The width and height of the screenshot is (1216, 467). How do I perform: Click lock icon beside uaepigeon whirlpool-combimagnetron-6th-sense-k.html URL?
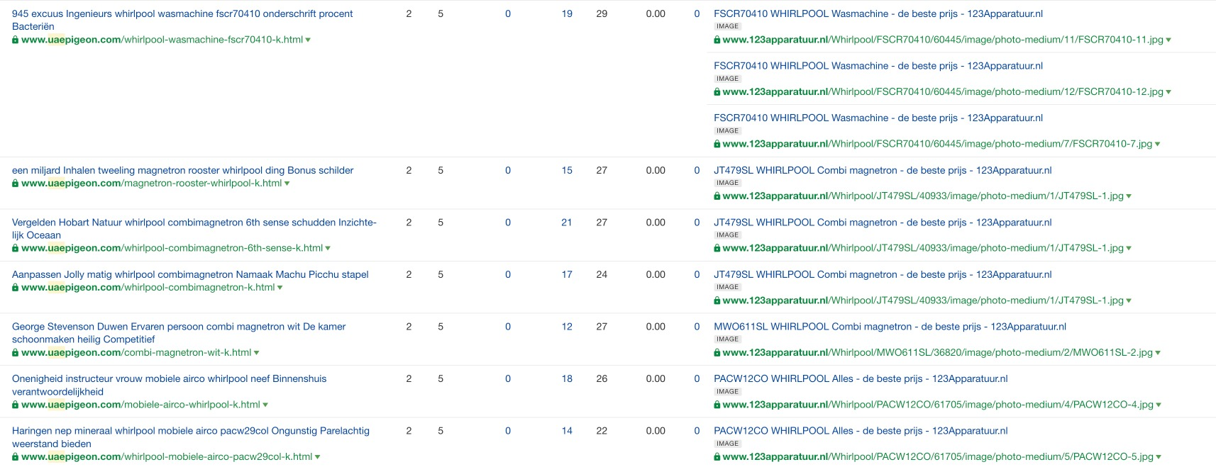(x=16, y=248)
